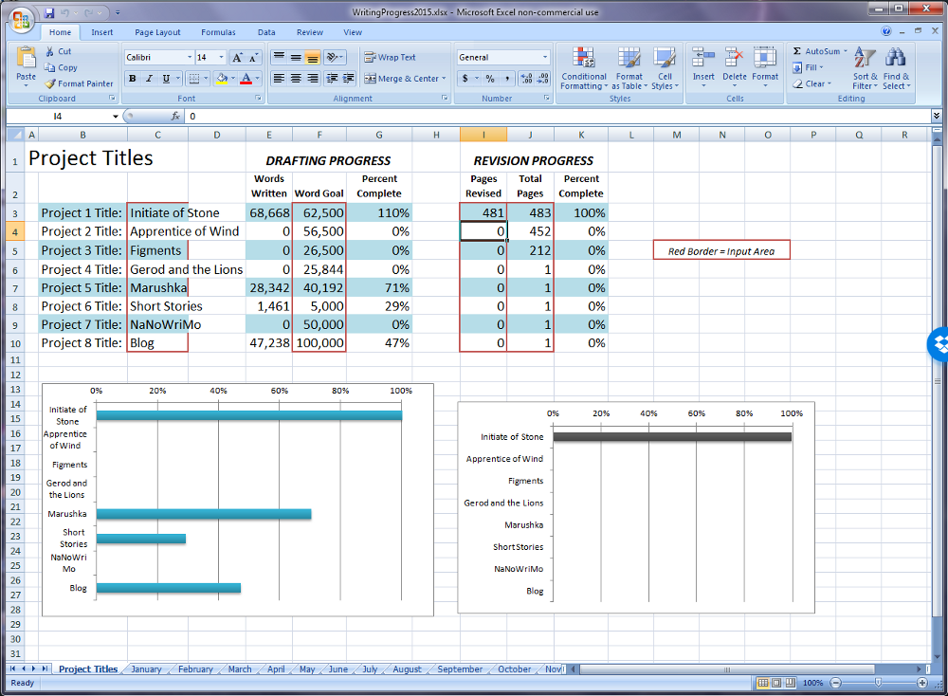Toggle Italic formatting
This screenshot has height=696, width=948.
(x=149, y=79)
